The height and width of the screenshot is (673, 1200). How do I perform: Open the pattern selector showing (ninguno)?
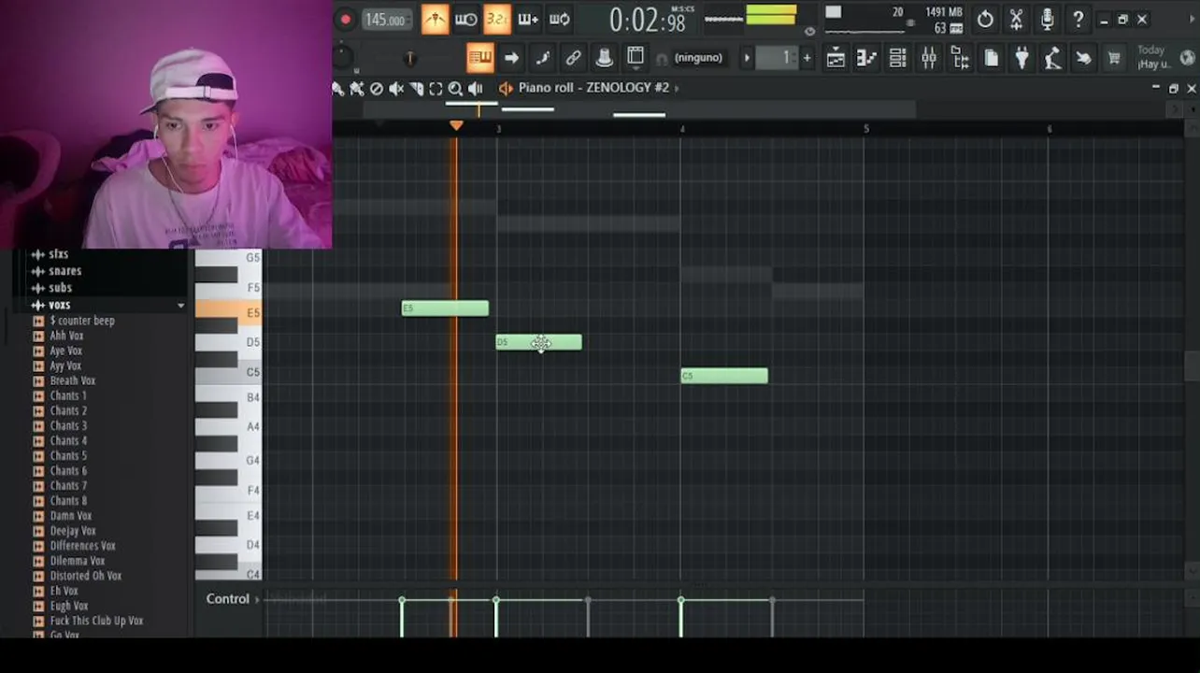pos(697,58)
